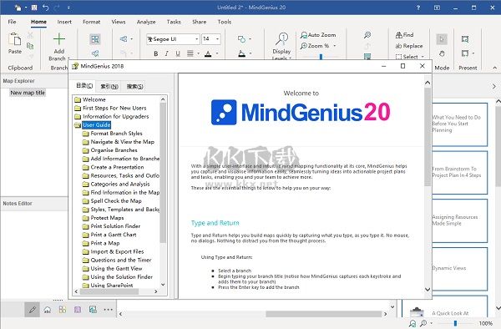The image size is (501, 329).
Task: Click the Auto Zoom icon
Action: pos(304,35)
